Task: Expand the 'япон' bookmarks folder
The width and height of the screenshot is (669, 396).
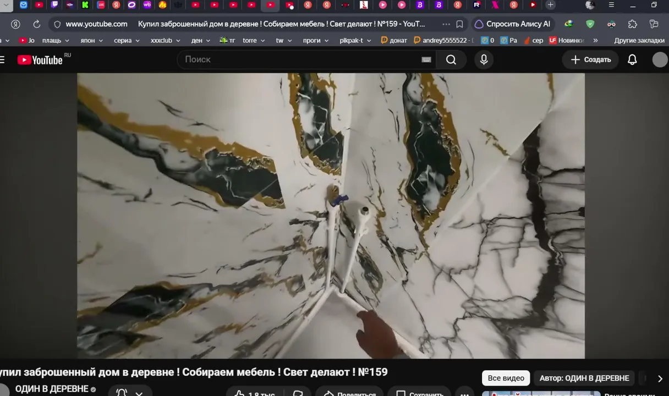Action: (x=91, y=41)
